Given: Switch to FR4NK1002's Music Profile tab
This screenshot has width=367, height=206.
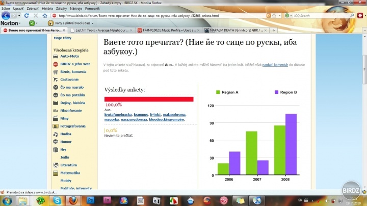Looking at the screenshot, I should pos(169,30).
